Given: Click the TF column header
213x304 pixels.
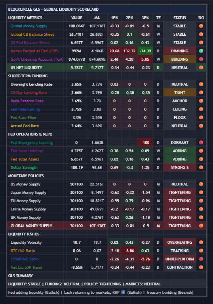Looking at the screenshot, I should pyautogui.click(x=158, y=18).
